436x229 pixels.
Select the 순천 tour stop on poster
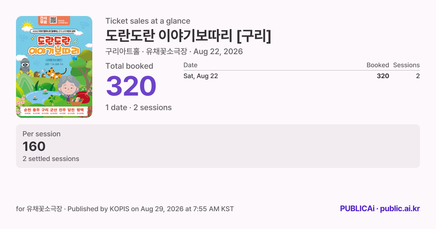point(27,111)
